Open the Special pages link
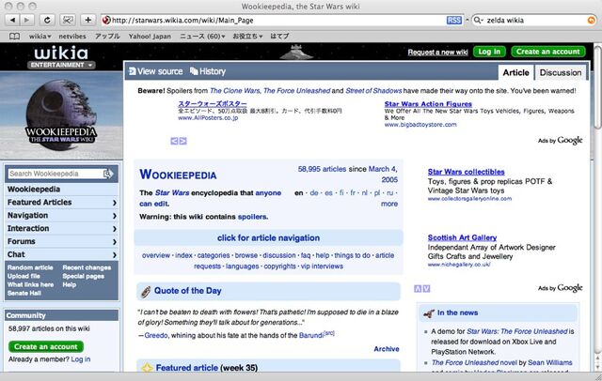This screenshot has width=602, height=381. click(84, 276)
